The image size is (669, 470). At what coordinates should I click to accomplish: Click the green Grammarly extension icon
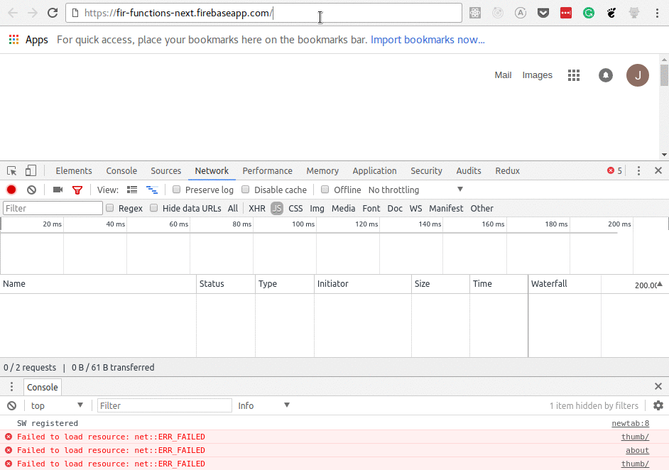point(589,13)
